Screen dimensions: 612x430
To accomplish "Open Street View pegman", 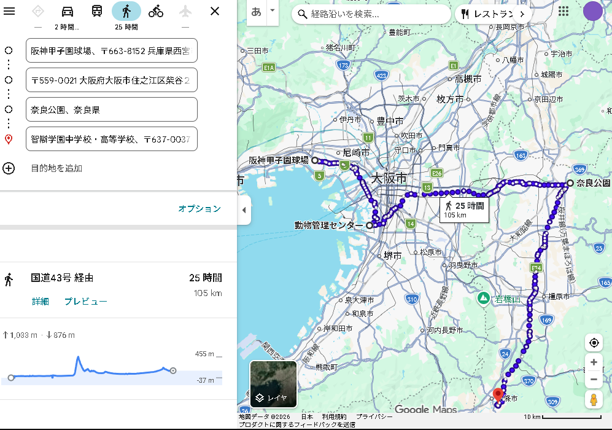I will 594,400.
